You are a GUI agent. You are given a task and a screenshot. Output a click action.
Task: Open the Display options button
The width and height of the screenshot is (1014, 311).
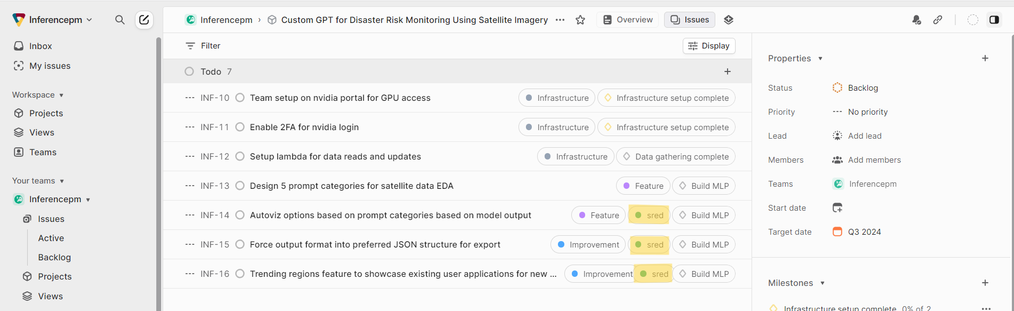709,46
